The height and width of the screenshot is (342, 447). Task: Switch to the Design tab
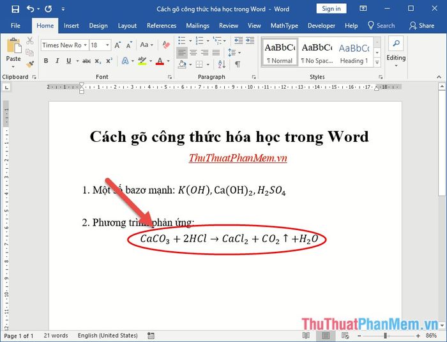pyautogui.click(x=98, y=26)
